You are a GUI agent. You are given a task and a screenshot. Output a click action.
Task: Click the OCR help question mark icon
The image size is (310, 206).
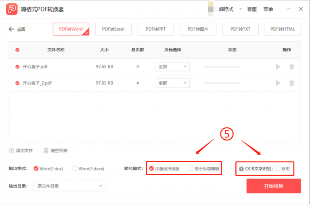pos(241,169)
